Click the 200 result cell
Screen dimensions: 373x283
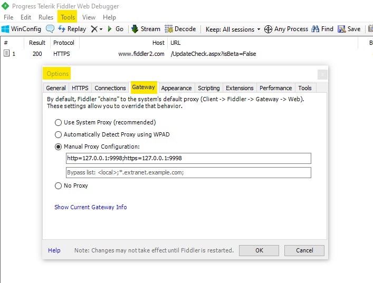tap(37, 54)
